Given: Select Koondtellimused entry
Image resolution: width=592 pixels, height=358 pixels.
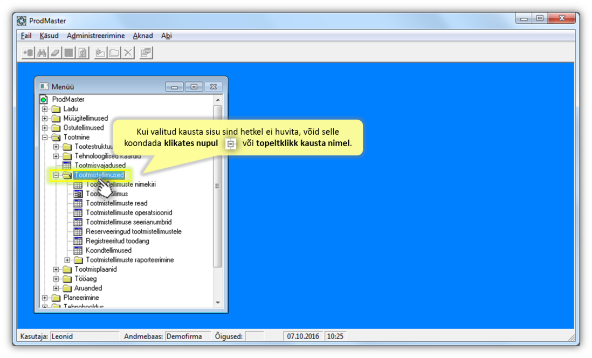Looking at the screenshot, I should pos(109,250).
